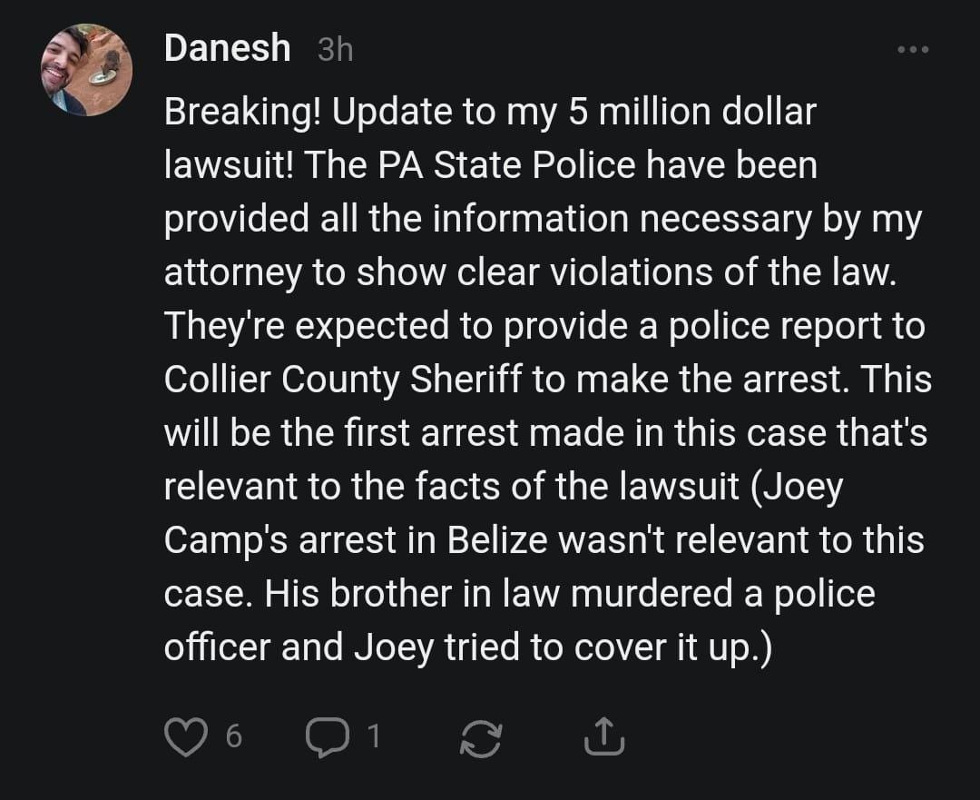The height and width of the screenshot is (800, 980).
Task: Access more options via the ellipsis menu
Action: [911, 50]
